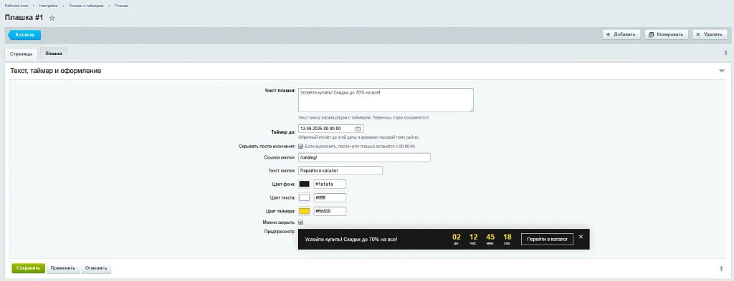The width and height of the screenshot is (734, 281).
Task: Click the 02 days counter in preview
Action: coord(457,239)
